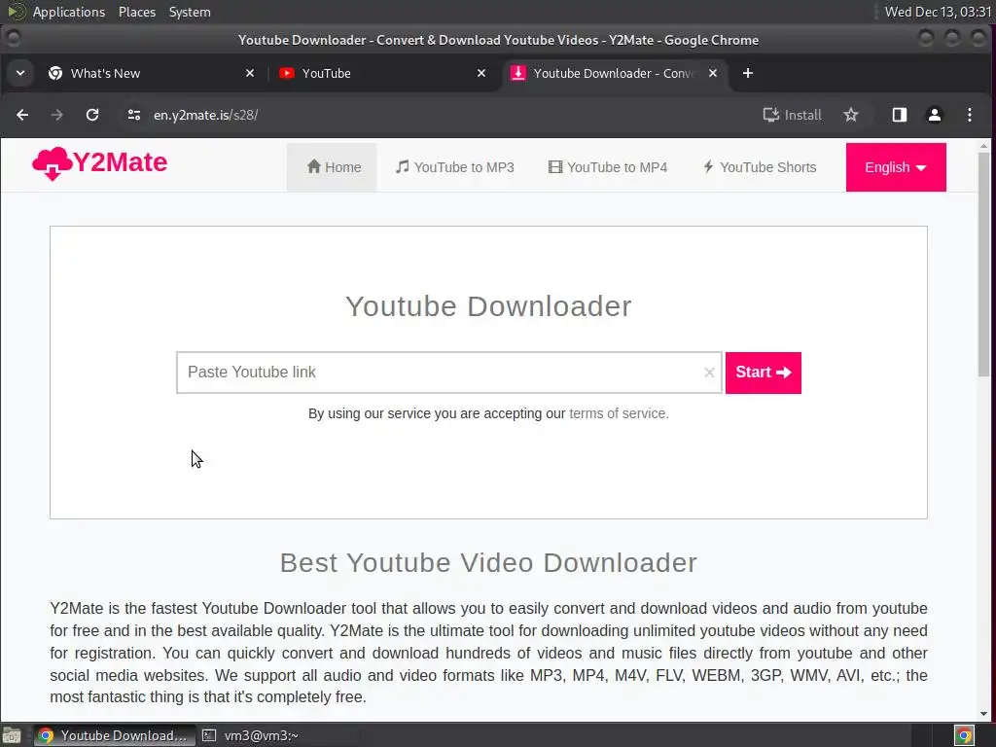The width and height of the screenshot is (996, 747).
Task: Open YouTube to MP3 page
Action: click(455, 167)
